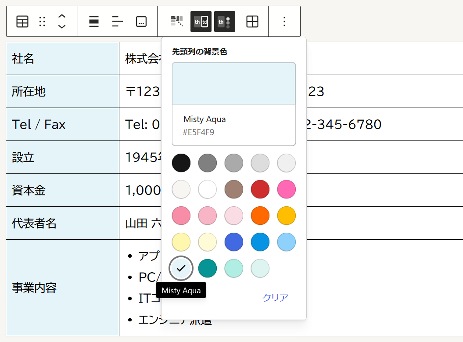This screenshot has width=463, height=342.
Task: Click the 設立 header cell
Action: pyautogui.click(x=63, y=157)
